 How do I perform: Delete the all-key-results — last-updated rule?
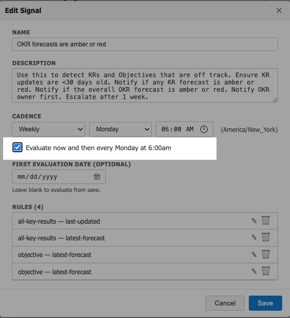click(265, 221)
